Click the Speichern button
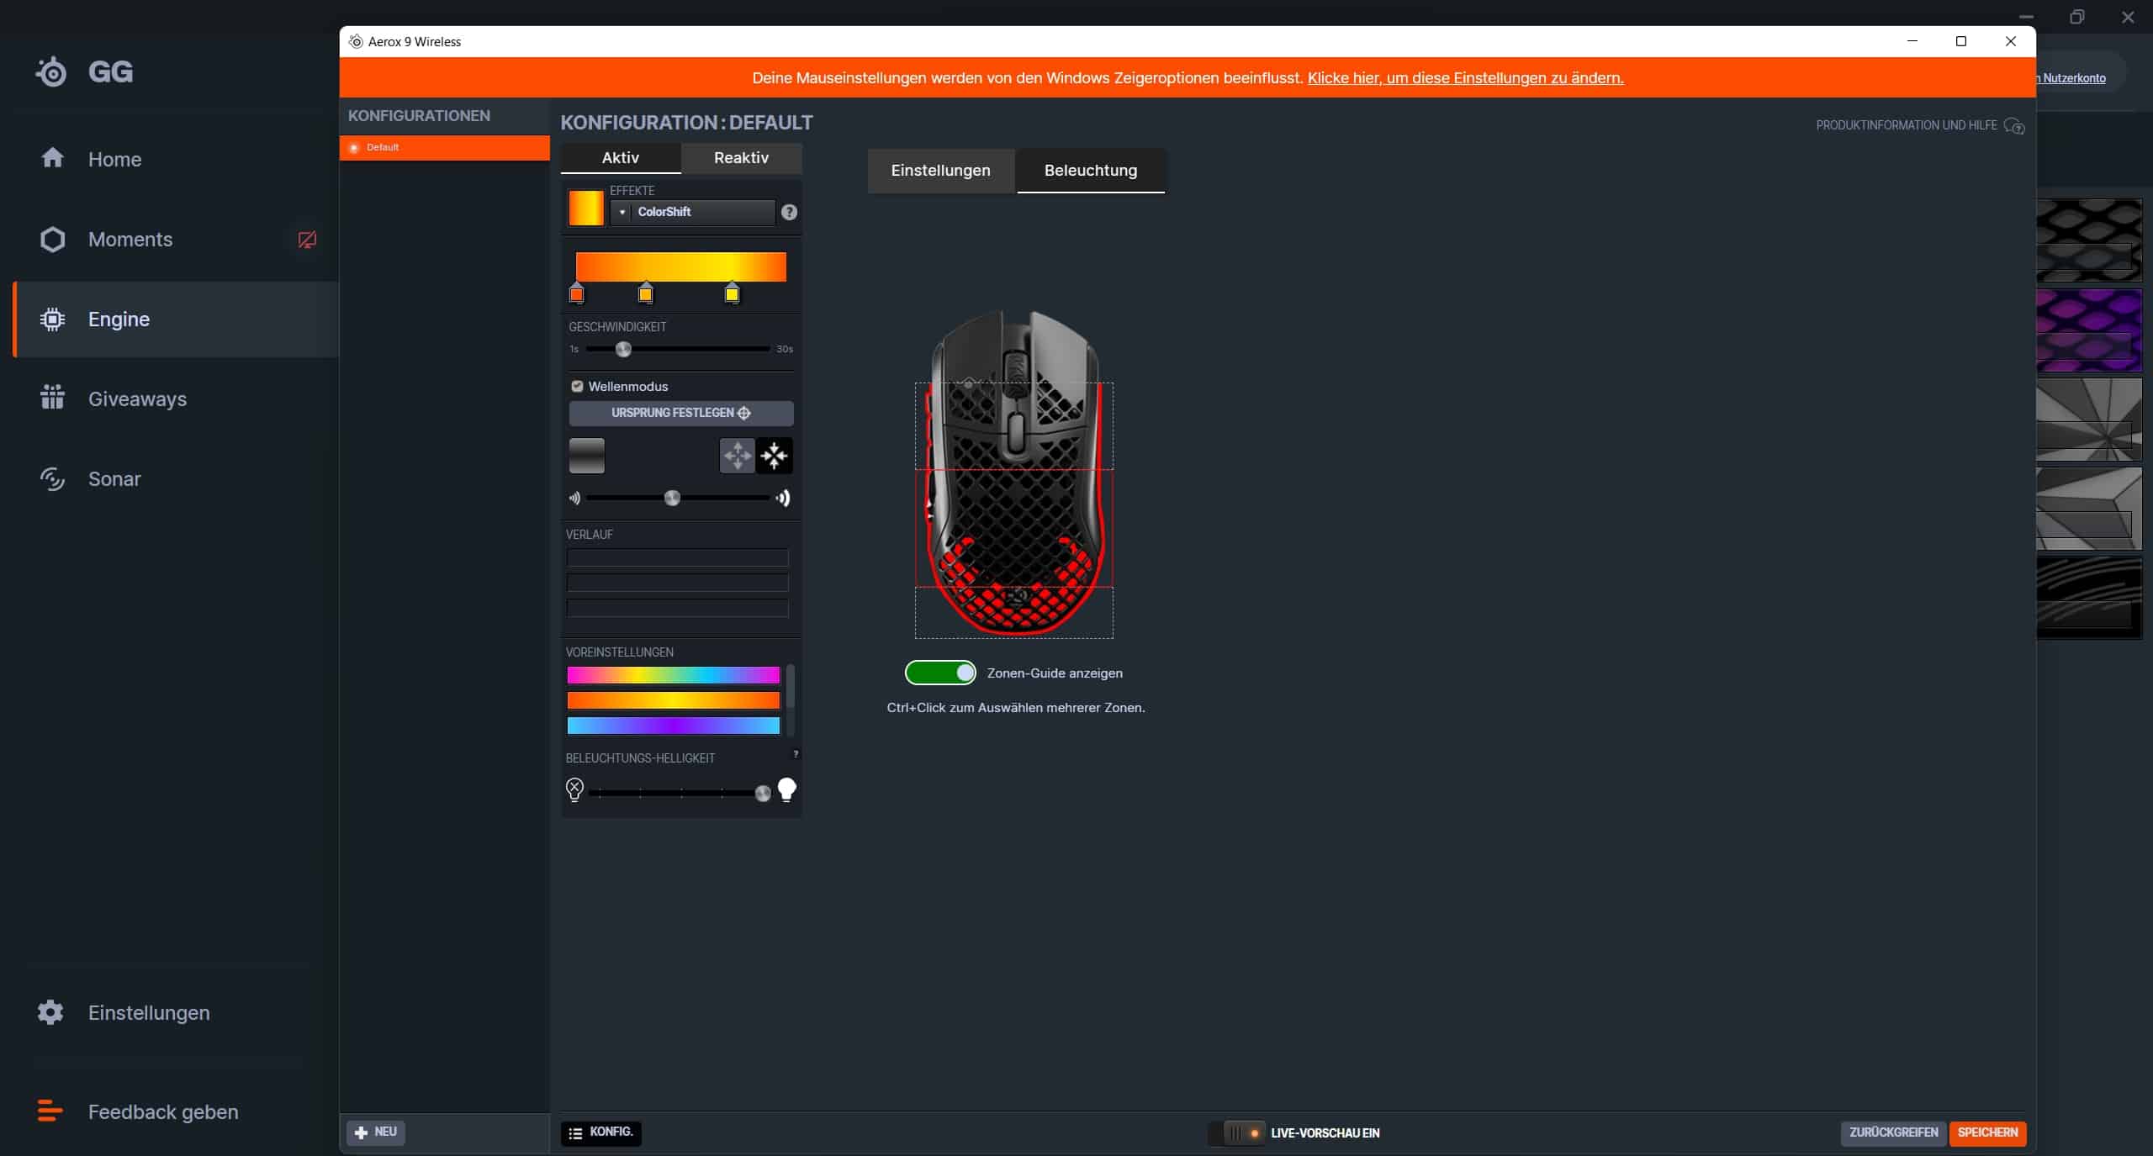The width and height of the screenshot is (2153, 1156). tap(1986, 1132)
